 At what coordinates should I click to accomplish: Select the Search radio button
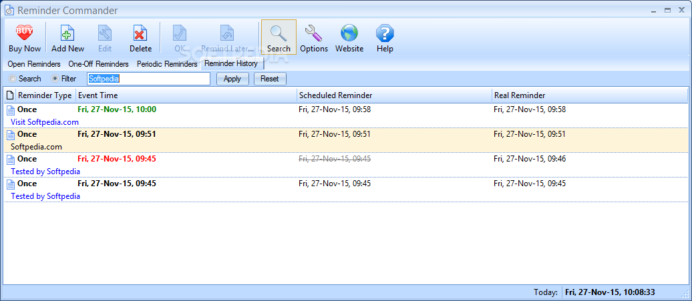coord(12,79)
